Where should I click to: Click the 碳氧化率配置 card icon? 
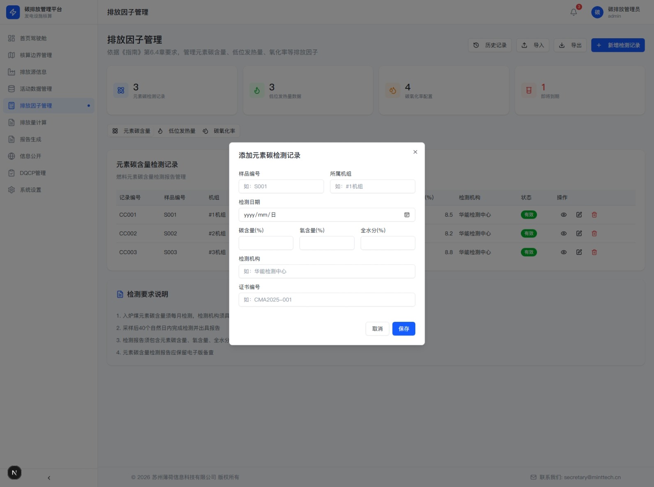coord(393,90)
